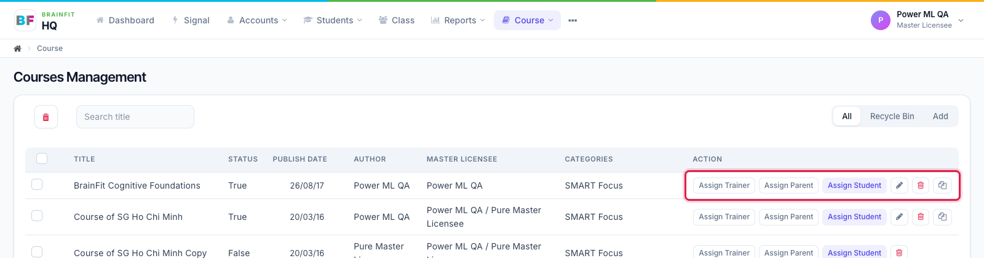Expand the Course dropdown menu
The width and height of the screenshot is (984, 258).
(x=528, y=20)
